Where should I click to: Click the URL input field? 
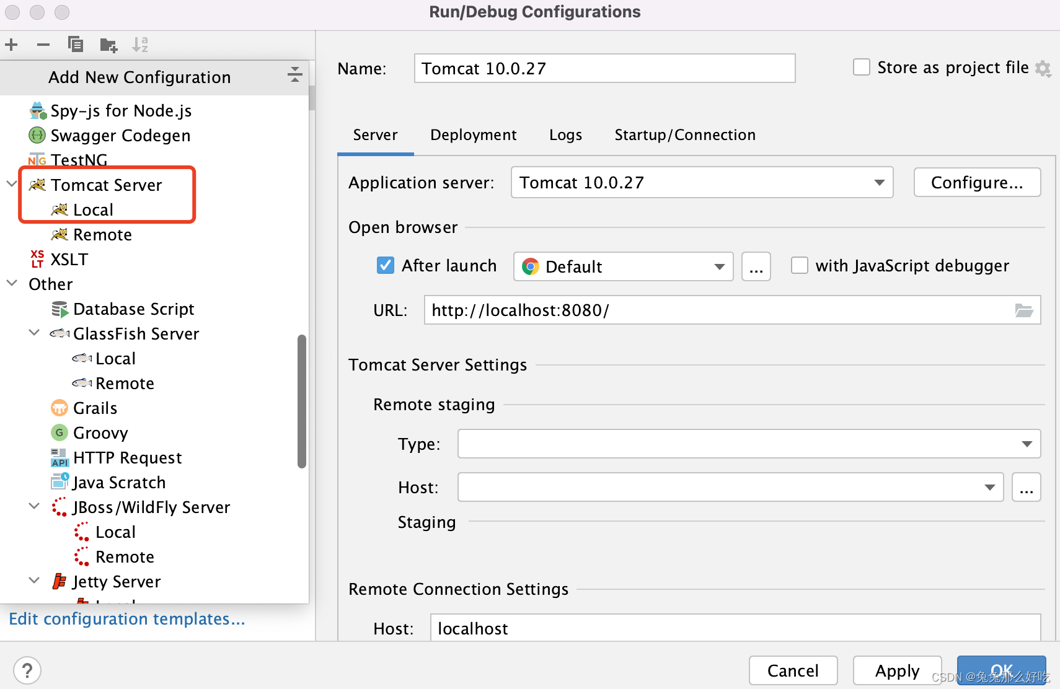pyautogui.click(x=733, y=310)
